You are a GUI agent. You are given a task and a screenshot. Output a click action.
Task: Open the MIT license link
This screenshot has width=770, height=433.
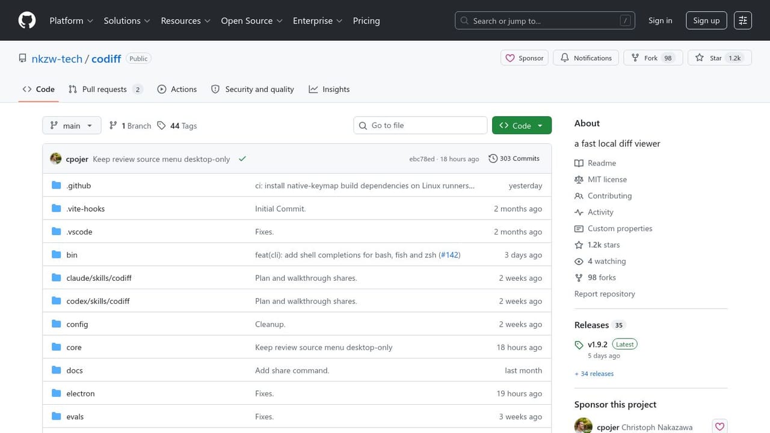601,179
